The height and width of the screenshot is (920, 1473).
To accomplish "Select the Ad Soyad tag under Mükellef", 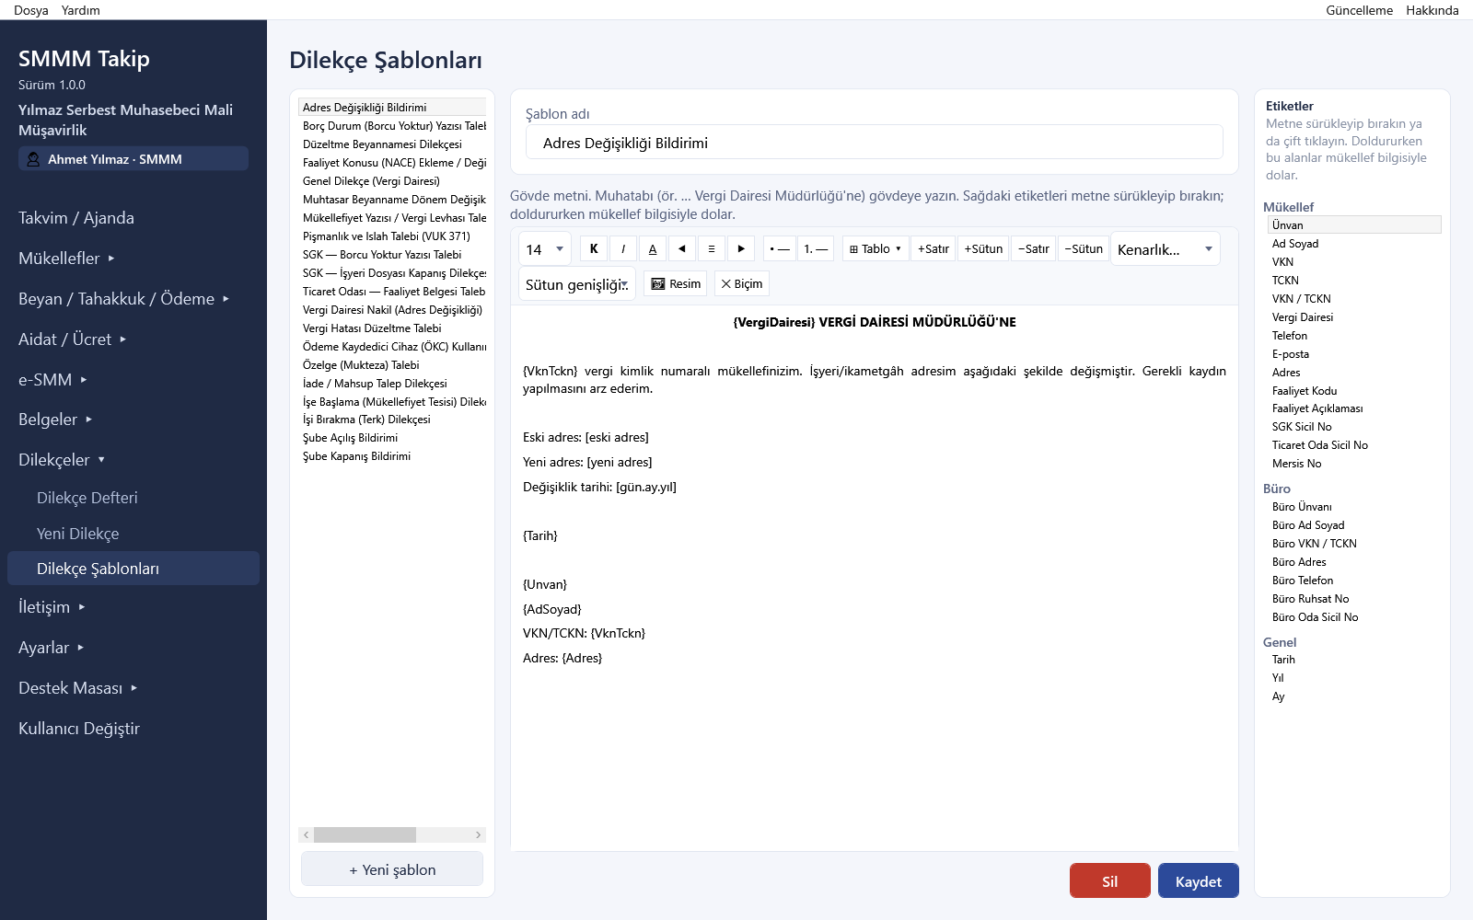I will [1352, 244].
